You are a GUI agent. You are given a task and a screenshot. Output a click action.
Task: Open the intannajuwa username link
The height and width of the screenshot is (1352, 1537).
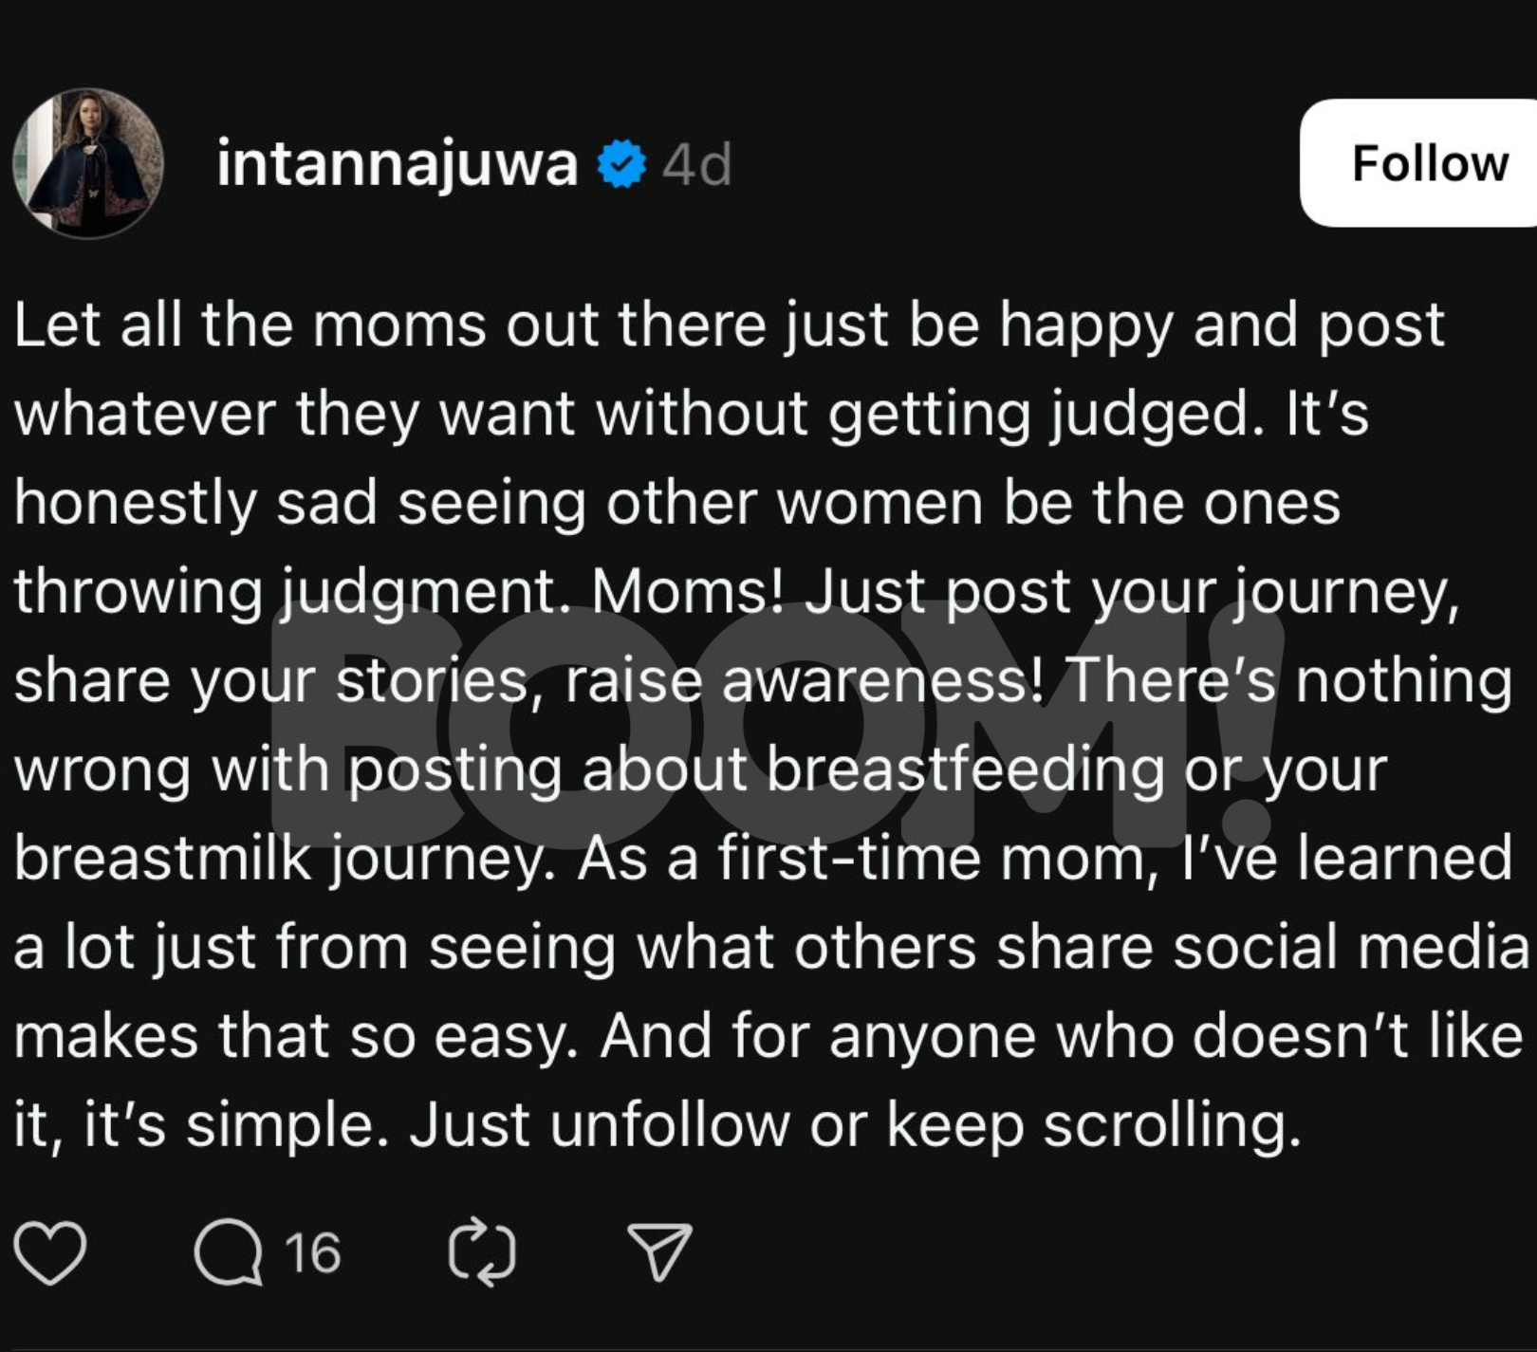(397, 164)
